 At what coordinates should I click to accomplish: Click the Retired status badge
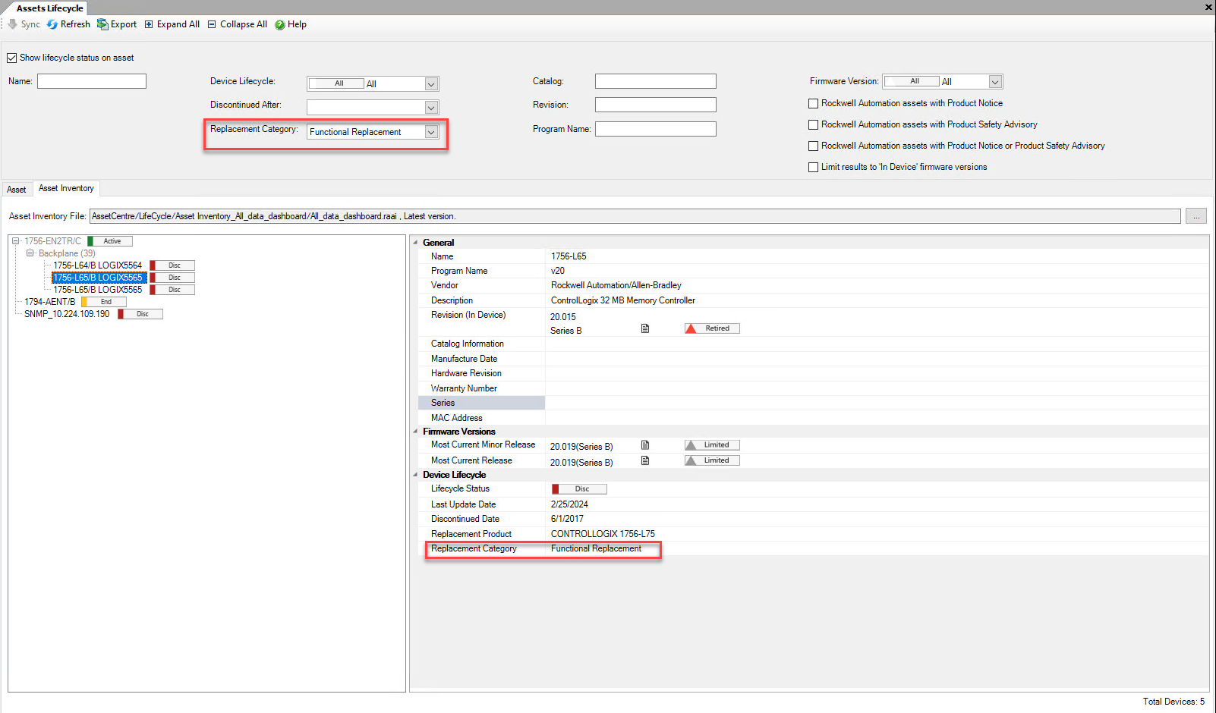pos(712,328)
